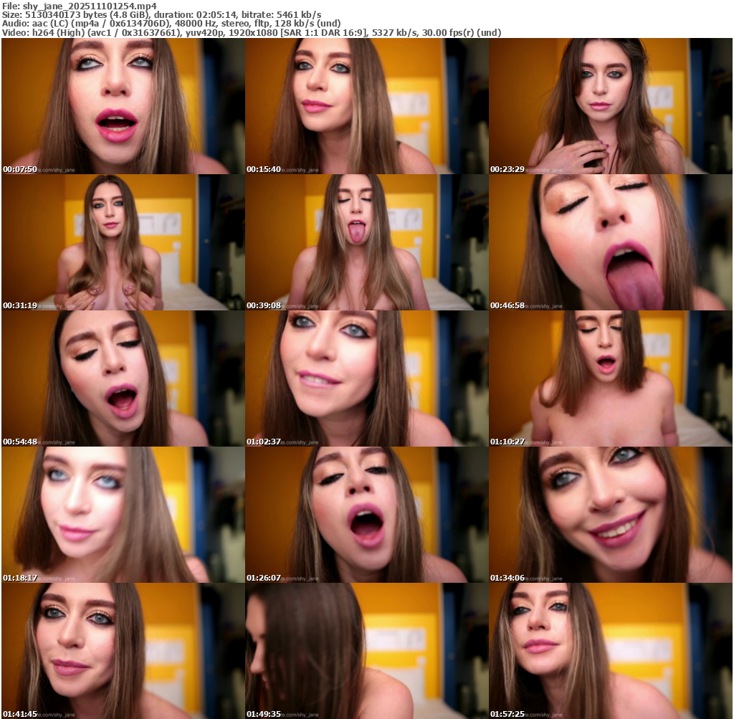
Task: Click the file name line in the header
Action: (80, 5)
